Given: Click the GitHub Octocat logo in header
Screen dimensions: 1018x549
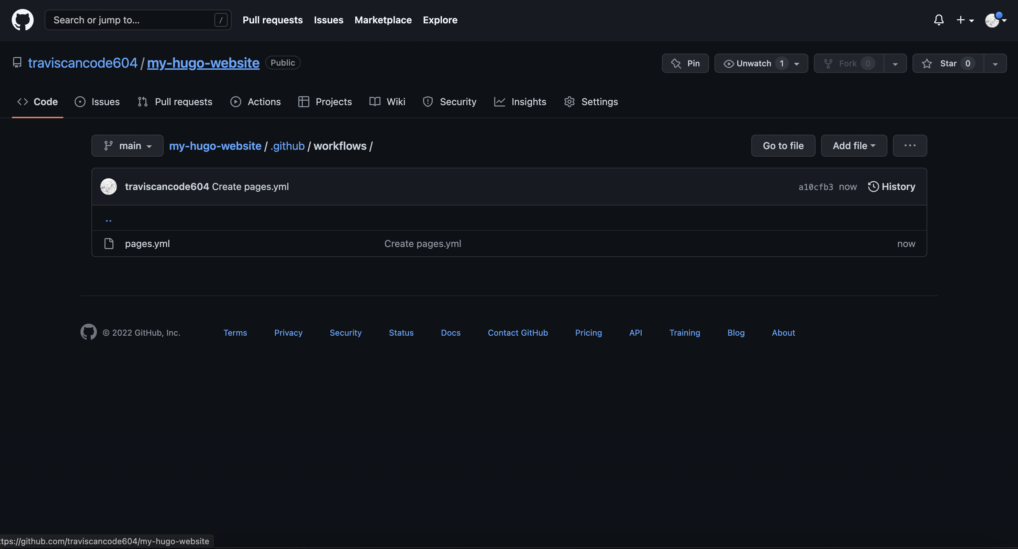Looking at the screenshot, I should click(23, 20).
